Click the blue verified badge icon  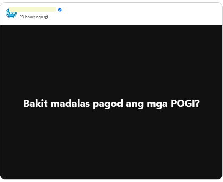(x=60, y=10)
